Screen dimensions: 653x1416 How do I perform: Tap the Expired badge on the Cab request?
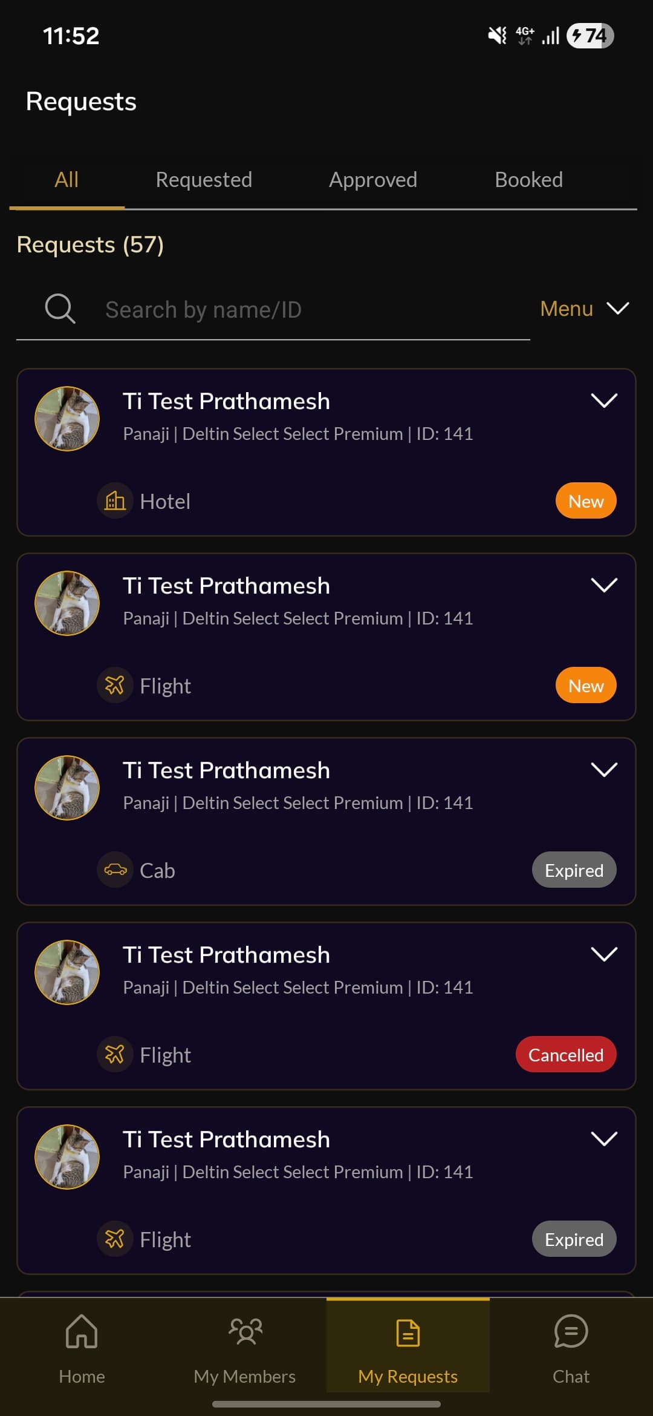click(574, 870)
